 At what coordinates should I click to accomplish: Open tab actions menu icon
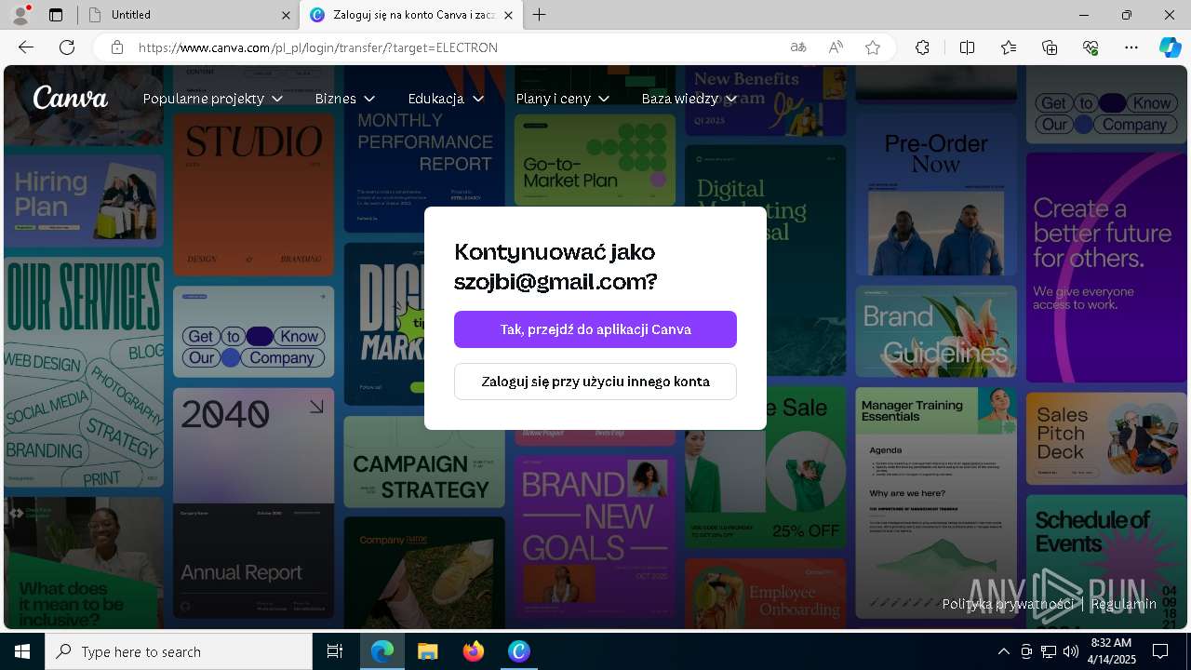(x=56, y=15)
